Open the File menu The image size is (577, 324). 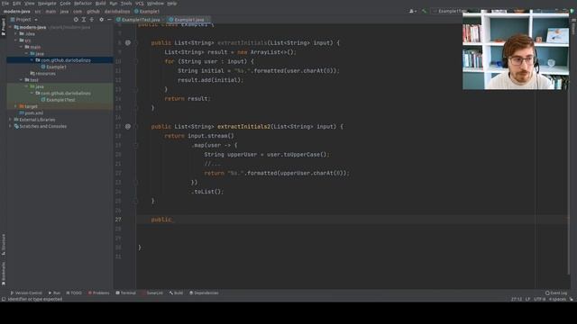pyautogui.click(x=5, y=4)
